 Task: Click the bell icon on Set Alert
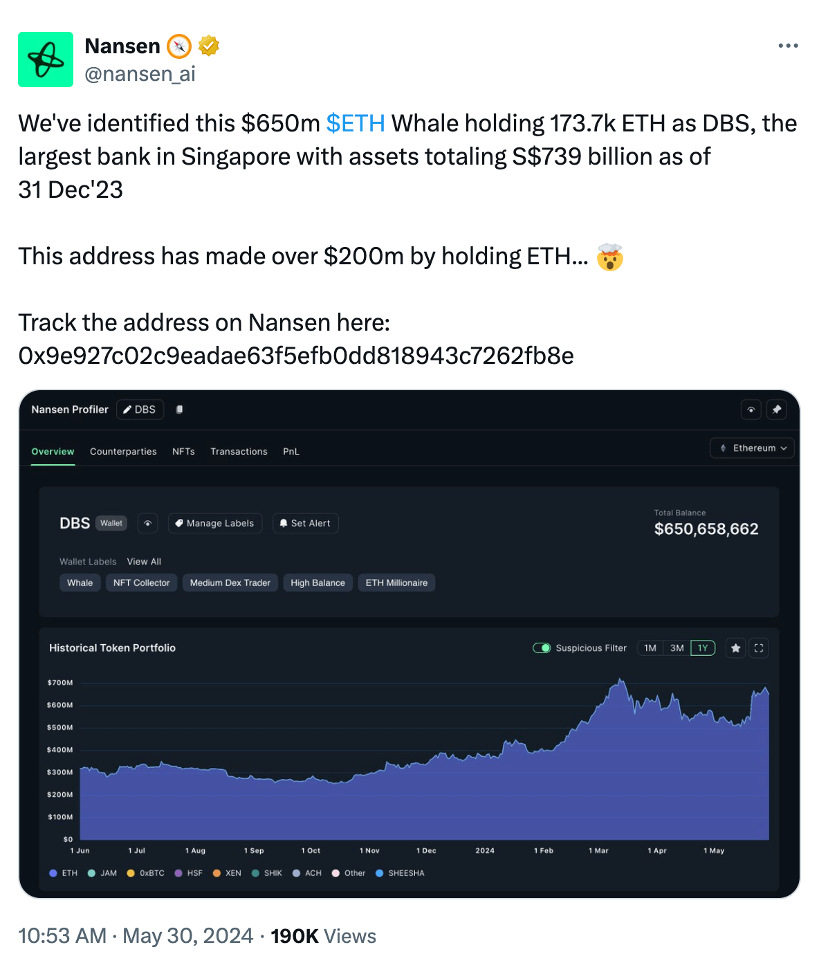click(x=283, y=524)
